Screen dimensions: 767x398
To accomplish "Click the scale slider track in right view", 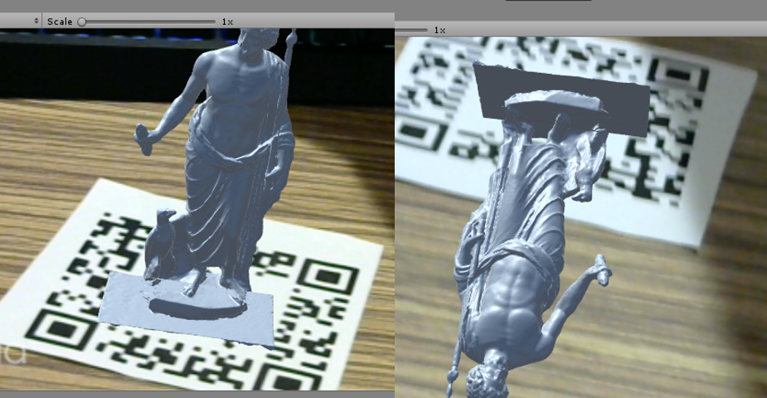I will [x=410, y=30].
